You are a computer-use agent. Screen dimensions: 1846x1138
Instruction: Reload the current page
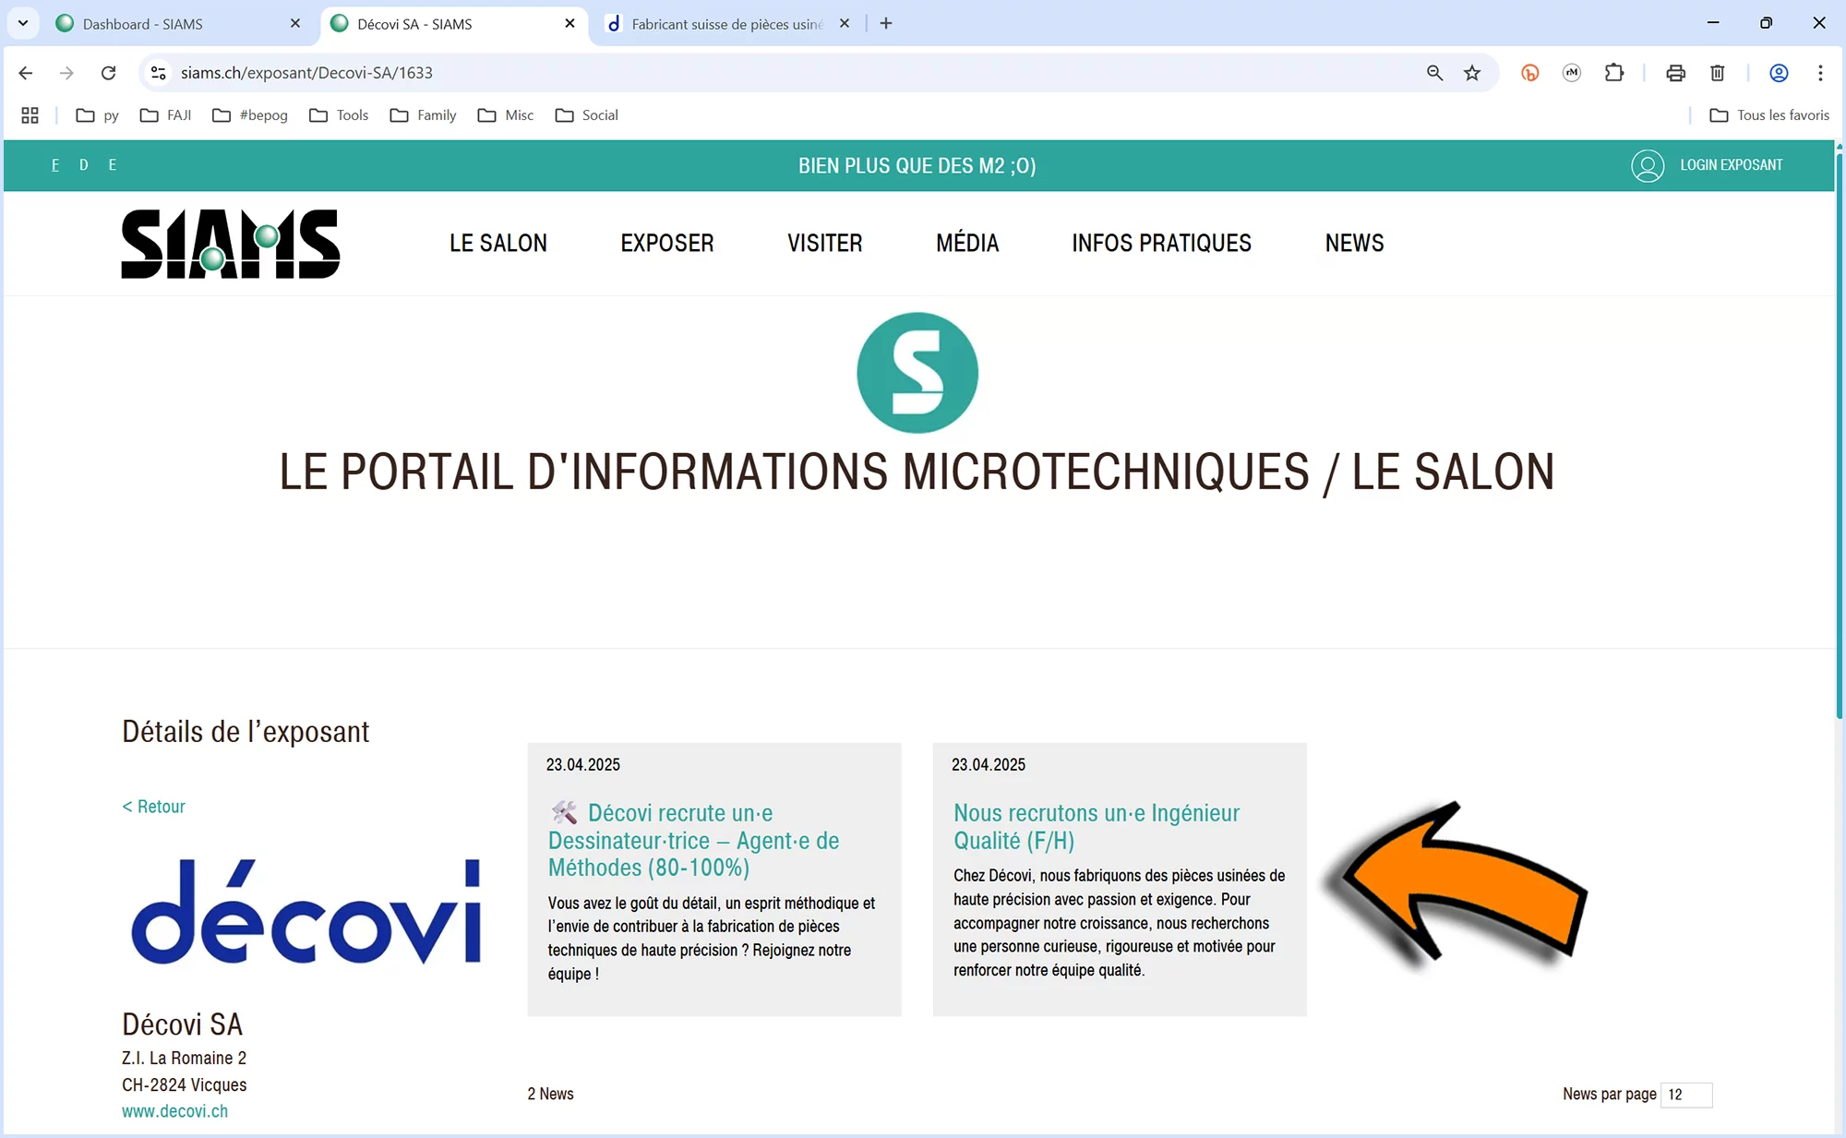pos(108,73)
